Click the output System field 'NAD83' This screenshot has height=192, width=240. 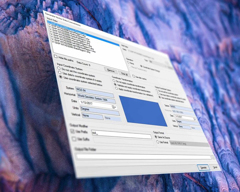click(181, 108)
